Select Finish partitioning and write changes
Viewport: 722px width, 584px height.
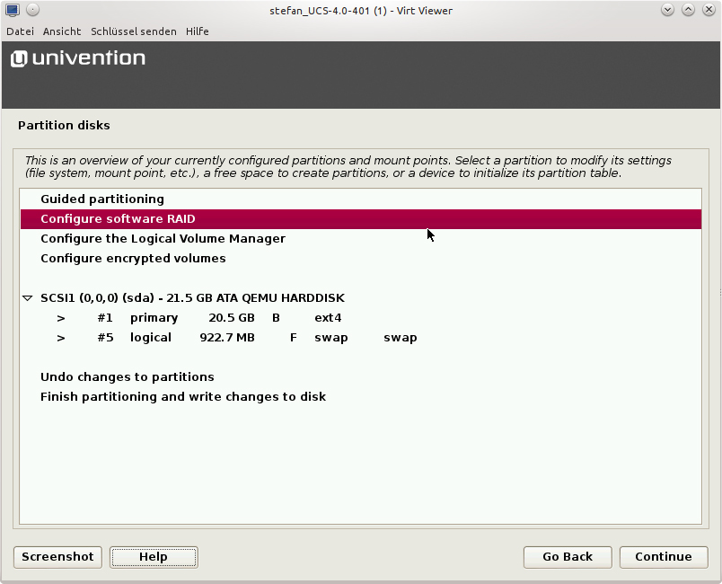pyautogui.click(x=183, y=397)
